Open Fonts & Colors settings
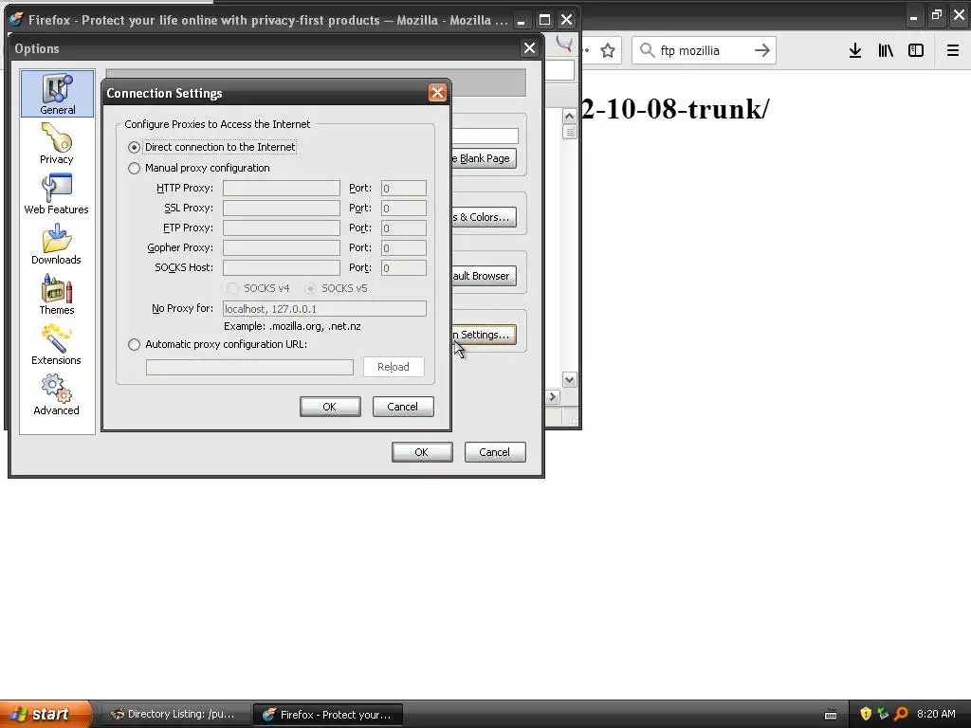The image size is (971, 728). (x=484, y=217)
